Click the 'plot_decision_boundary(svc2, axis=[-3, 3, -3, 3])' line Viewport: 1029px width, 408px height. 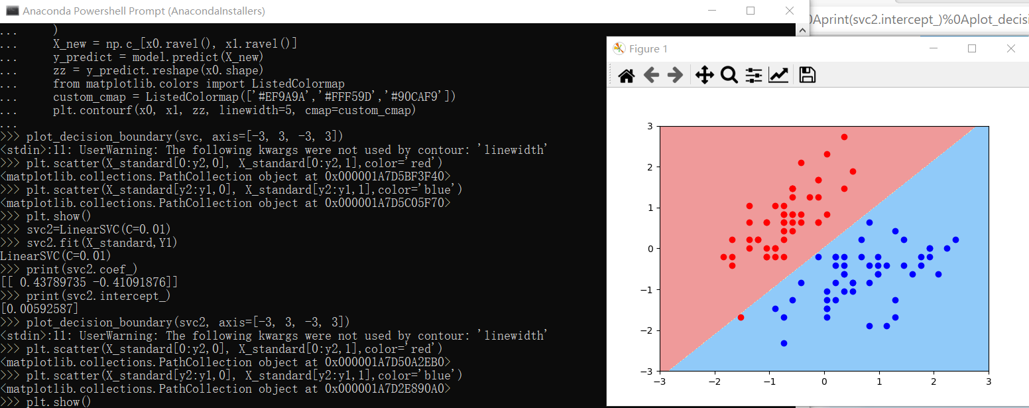tap(175, 322)
